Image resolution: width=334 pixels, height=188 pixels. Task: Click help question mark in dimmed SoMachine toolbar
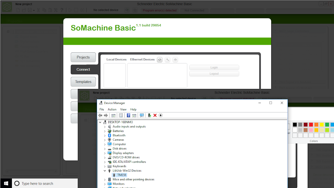62,10
